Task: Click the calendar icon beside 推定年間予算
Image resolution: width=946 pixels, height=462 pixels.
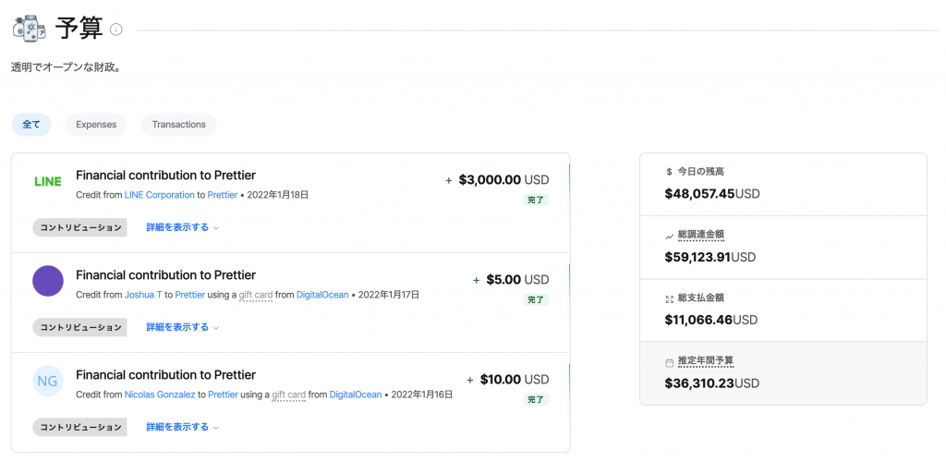Action: pyautogui.click(x=669, y=362)
